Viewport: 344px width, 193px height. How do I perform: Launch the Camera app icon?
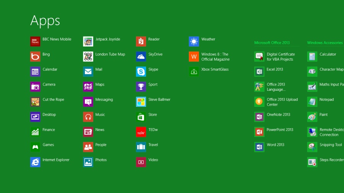point(35,87)
